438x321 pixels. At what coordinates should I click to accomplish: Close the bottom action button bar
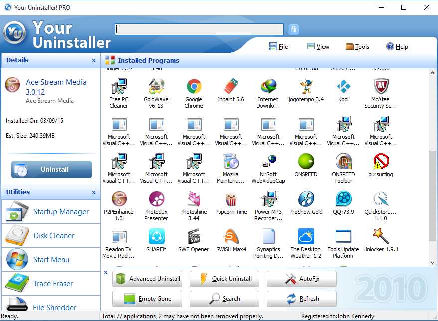coord(106,272)
